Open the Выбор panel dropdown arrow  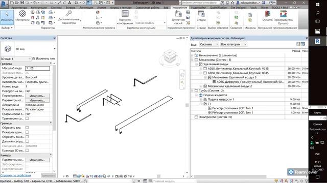12,28
